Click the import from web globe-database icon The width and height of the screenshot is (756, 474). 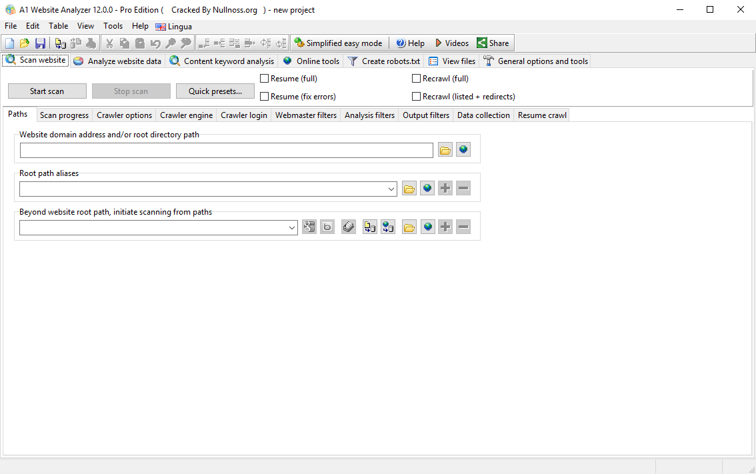pyautogui.click(x=388, y=227)
